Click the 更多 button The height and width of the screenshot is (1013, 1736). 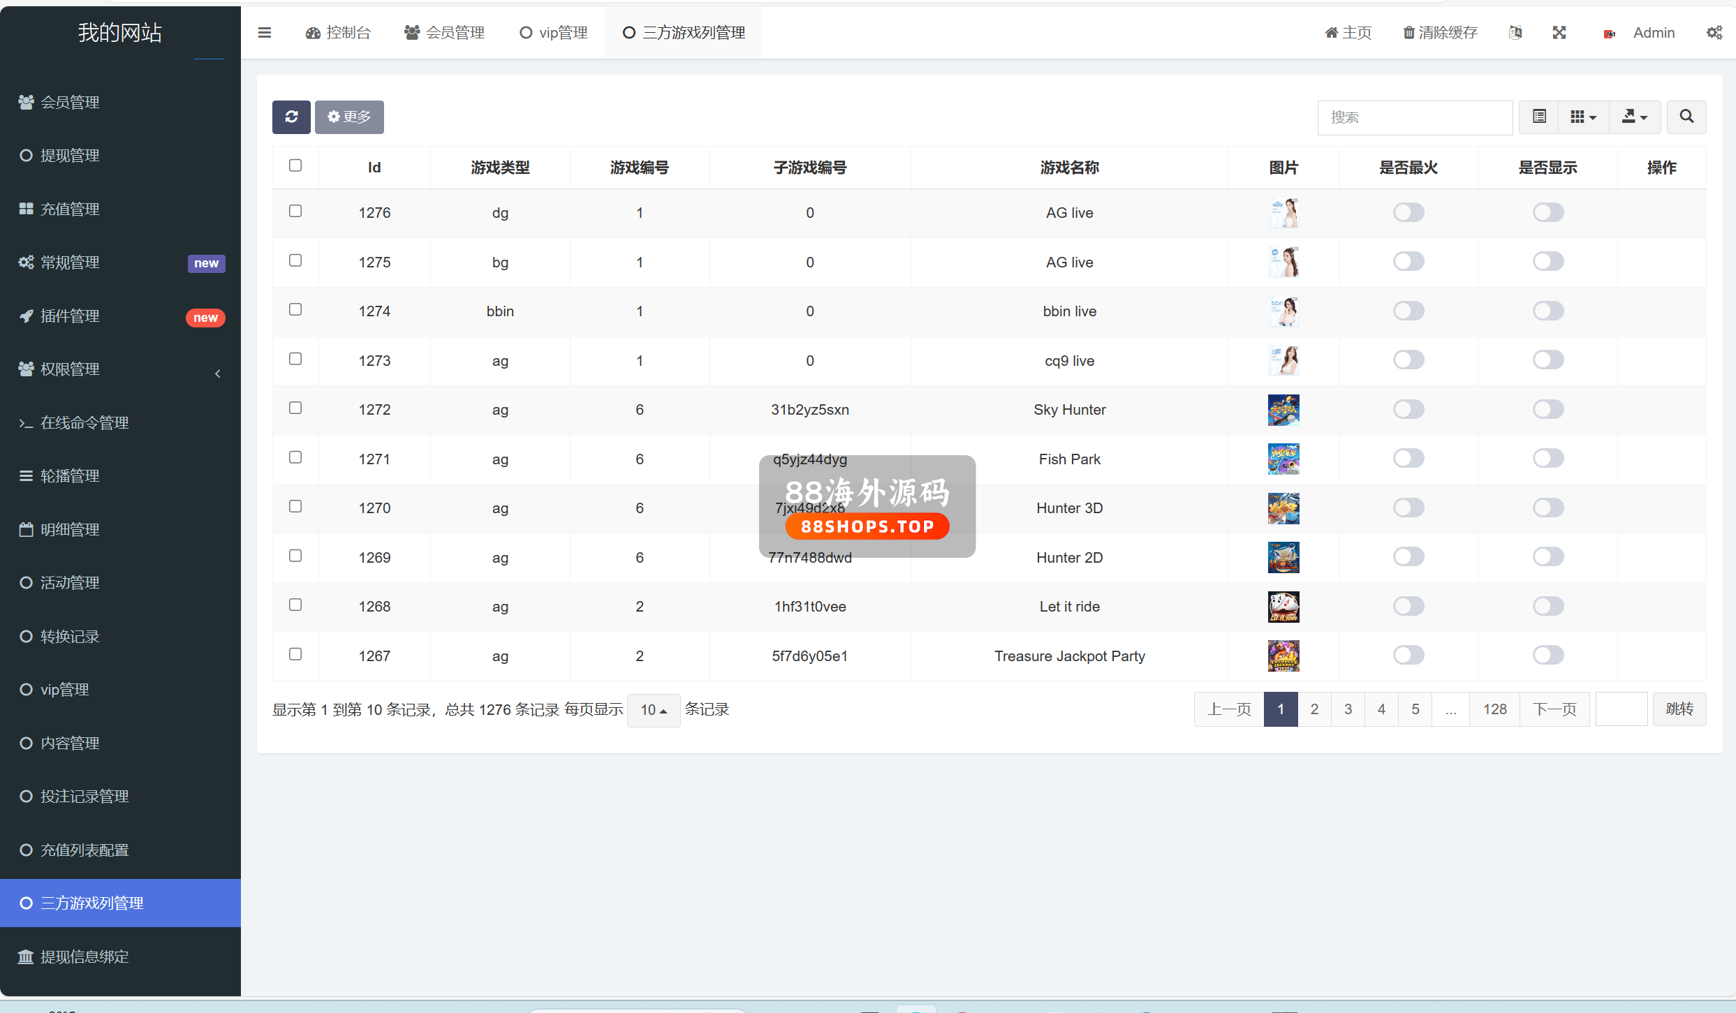(349, 117)
